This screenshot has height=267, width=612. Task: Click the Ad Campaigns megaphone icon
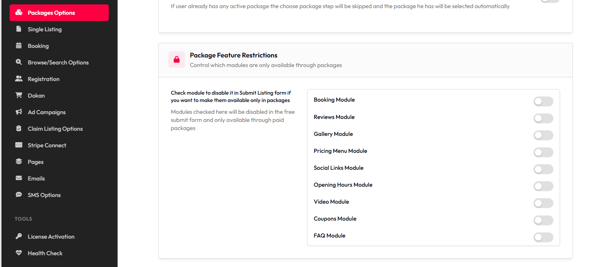19,112
